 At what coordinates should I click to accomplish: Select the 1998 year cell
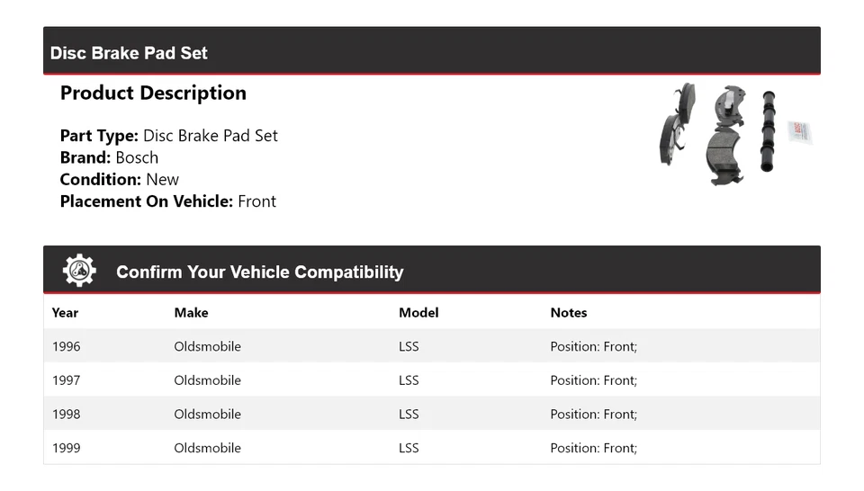66,415
